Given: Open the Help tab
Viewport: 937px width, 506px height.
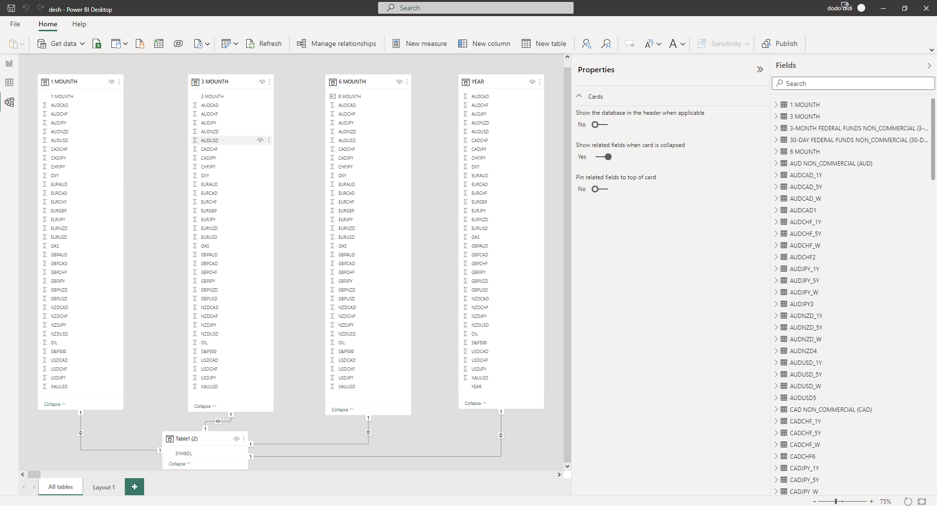Looking at the screenshot, I should click(79, 24).
